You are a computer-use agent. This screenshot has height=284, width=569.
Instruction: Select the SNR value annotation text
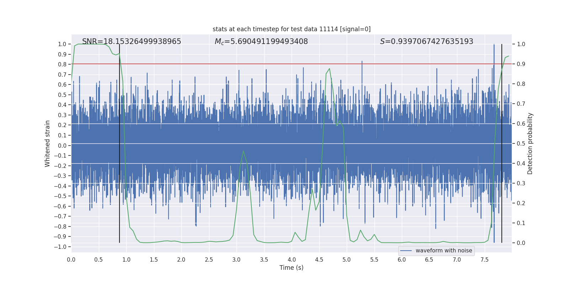click(132, 42)
